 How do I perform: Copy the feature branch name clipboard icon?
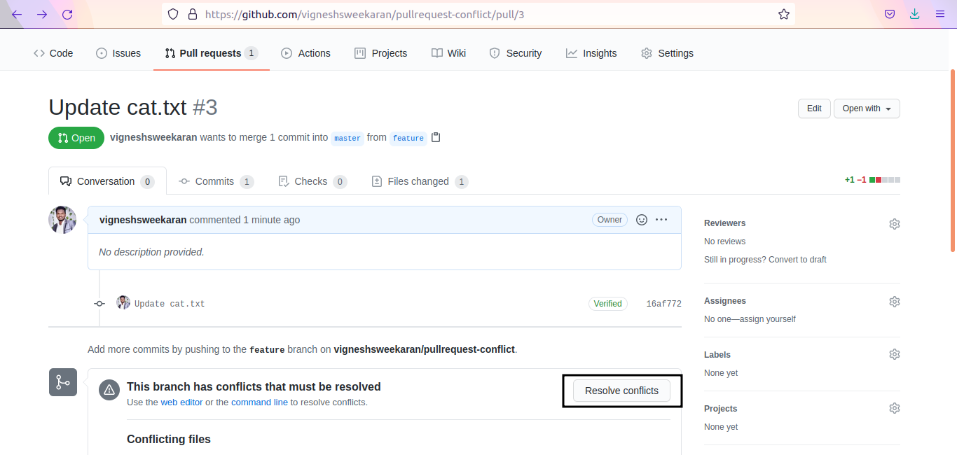click(436, 137)
